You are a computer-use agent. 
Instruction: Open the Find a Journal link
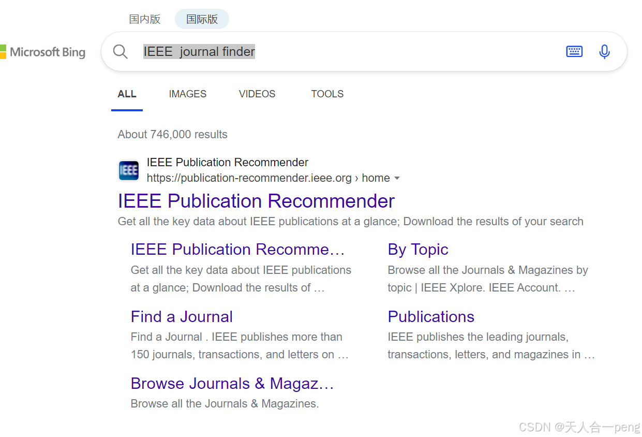[x=181, y=316]
